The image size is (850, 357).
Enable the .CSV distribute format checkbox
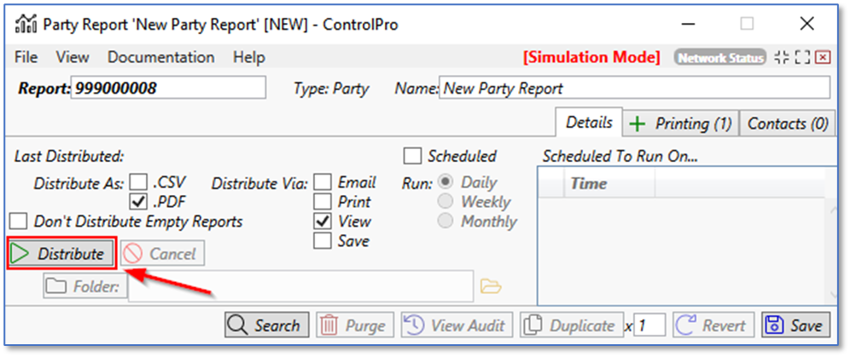(x=138, y=182)
